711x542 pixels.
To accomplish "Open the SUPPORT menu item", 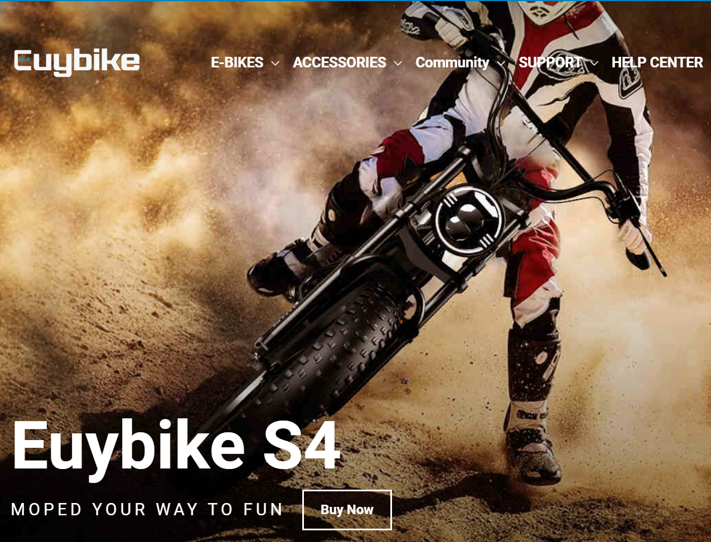I will pyautogui.click(x=551, y=62).
